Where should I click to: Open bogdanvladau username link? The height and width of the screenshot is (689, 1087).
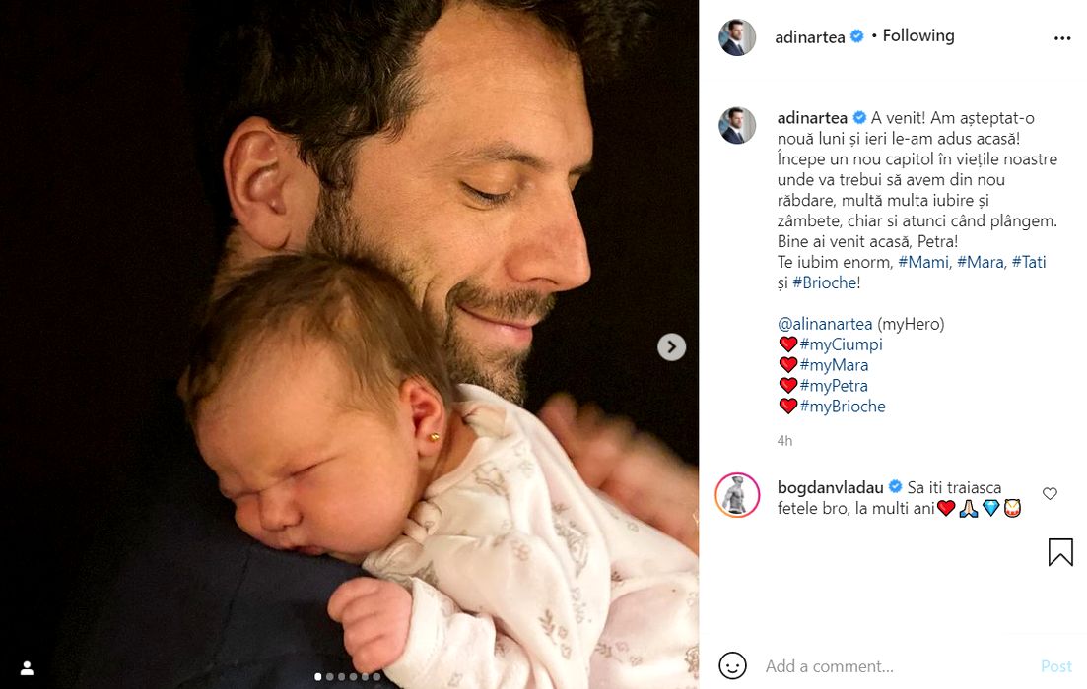pyautogui.click(x=832, y=487)
